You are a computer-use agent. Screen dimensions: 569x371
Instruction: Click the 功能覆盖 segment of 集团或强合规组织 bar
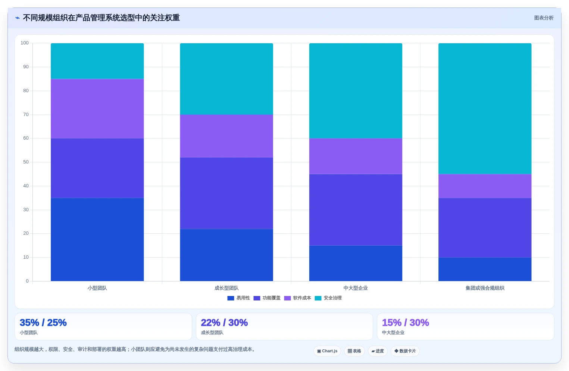(485, 228)
